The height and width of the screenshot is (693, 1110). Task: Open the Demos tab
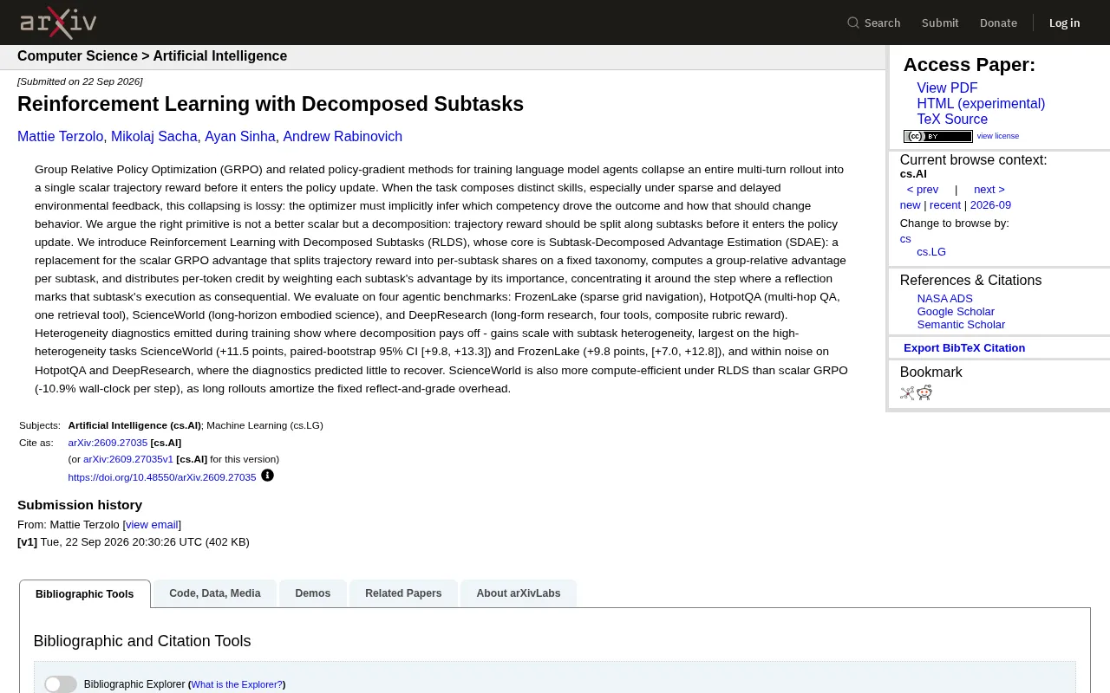(313, 593)
